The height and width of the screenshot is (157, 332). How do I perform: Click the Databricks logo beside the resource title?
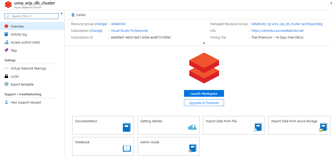[8, 4]
